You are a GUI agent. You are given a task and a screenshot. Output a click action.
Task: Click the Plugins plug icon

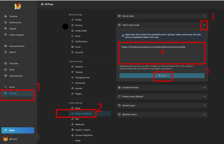tap(73, 94)
